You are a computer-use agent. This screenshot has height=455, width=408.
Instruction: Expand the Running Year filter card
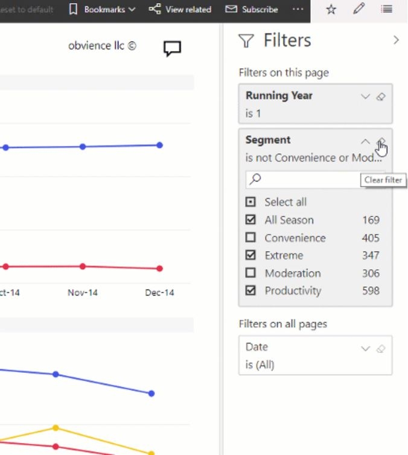click(x=365, y=97)
